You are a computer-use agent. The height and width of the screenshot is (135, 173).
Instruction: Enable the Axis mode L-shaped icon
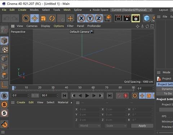point(4,85)
